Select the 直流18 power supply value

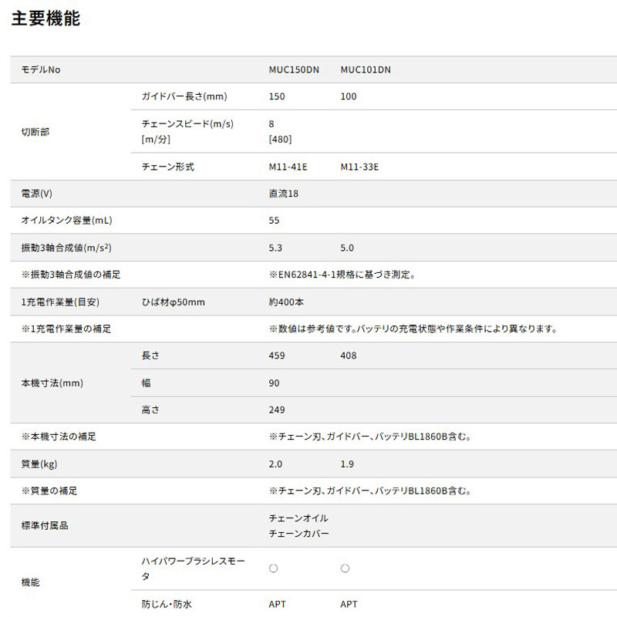click(x=284, y=194)
